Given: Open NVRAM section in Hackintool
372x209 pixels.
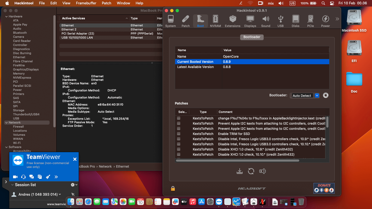Looking at the screenshot, I should [x=215, y=21].
